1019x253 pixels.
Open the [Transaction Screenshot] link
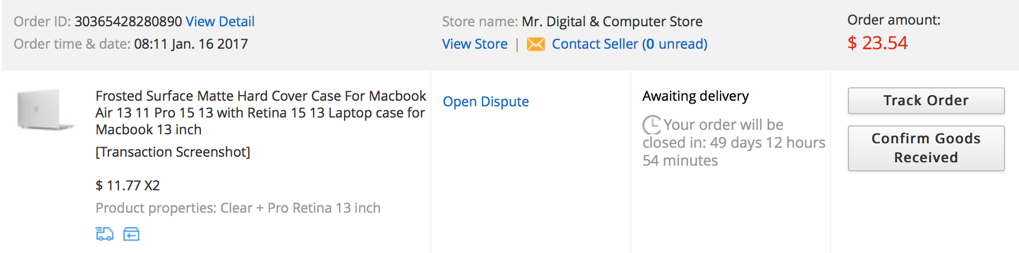point(173,152)
